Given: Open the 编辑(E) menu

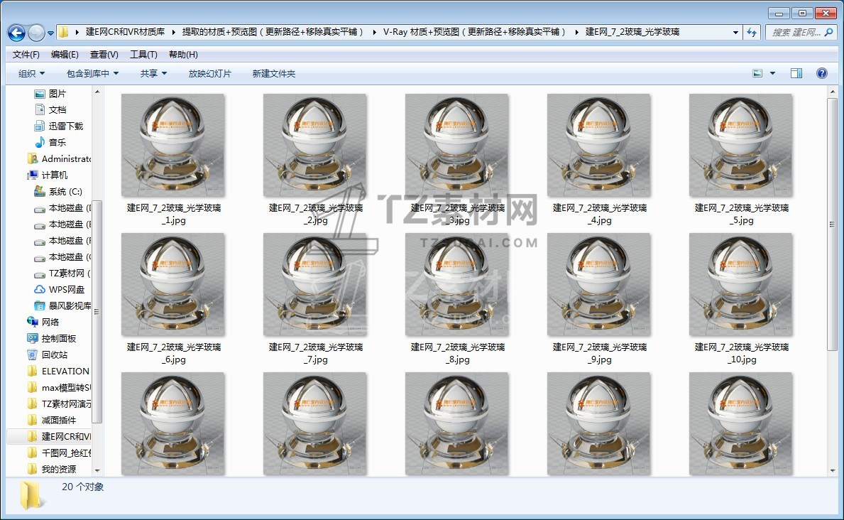Looking at the screenshot, I should pyautogui.click(x=65, y=55).
